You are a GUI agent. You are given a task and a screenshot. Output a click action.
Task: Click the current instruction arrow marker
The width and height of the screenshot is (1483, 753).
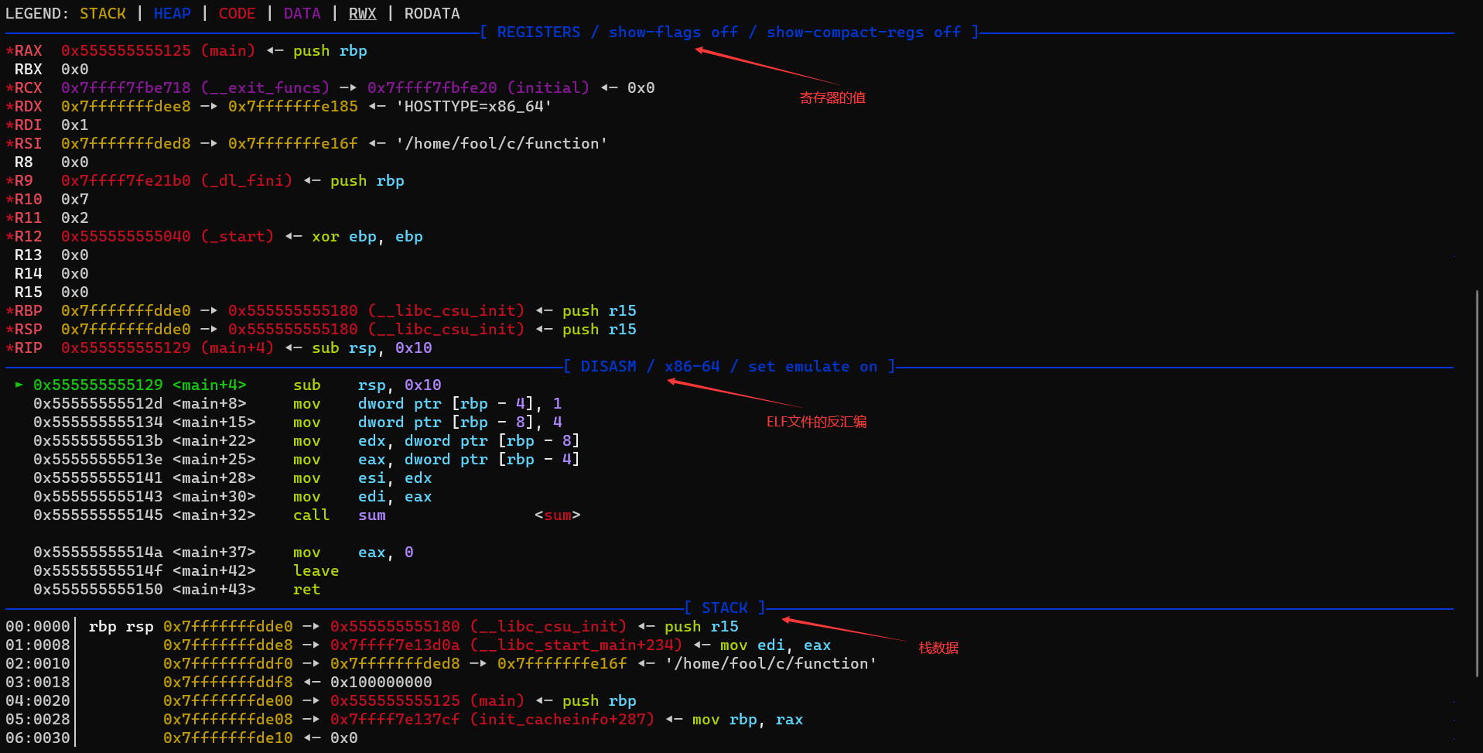tap(19, 385)
